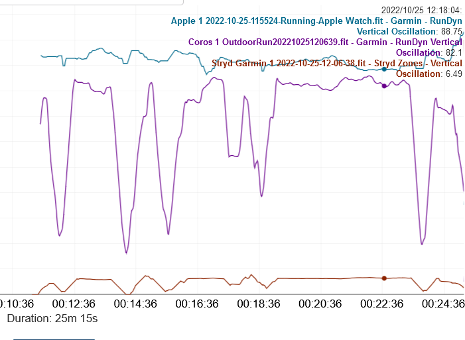
Task: Click the 2022/10/25 12:18:04 timestamp
Action: pos(421,10)
